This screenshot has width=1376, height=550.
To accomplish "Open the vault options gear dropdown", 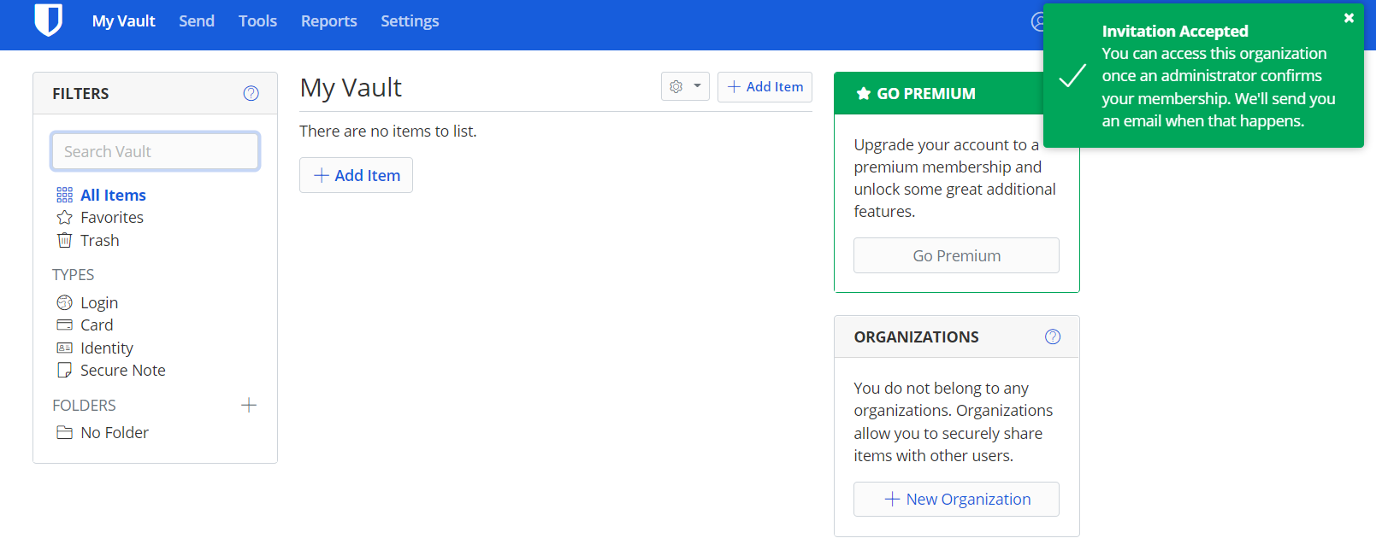I will click(685, 86).
